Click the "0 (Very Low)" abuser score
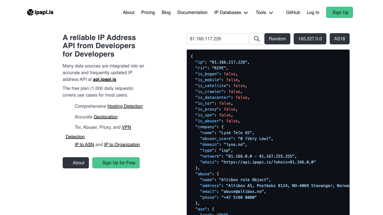This screenshot has height=215, width=383. click(254, 139)
